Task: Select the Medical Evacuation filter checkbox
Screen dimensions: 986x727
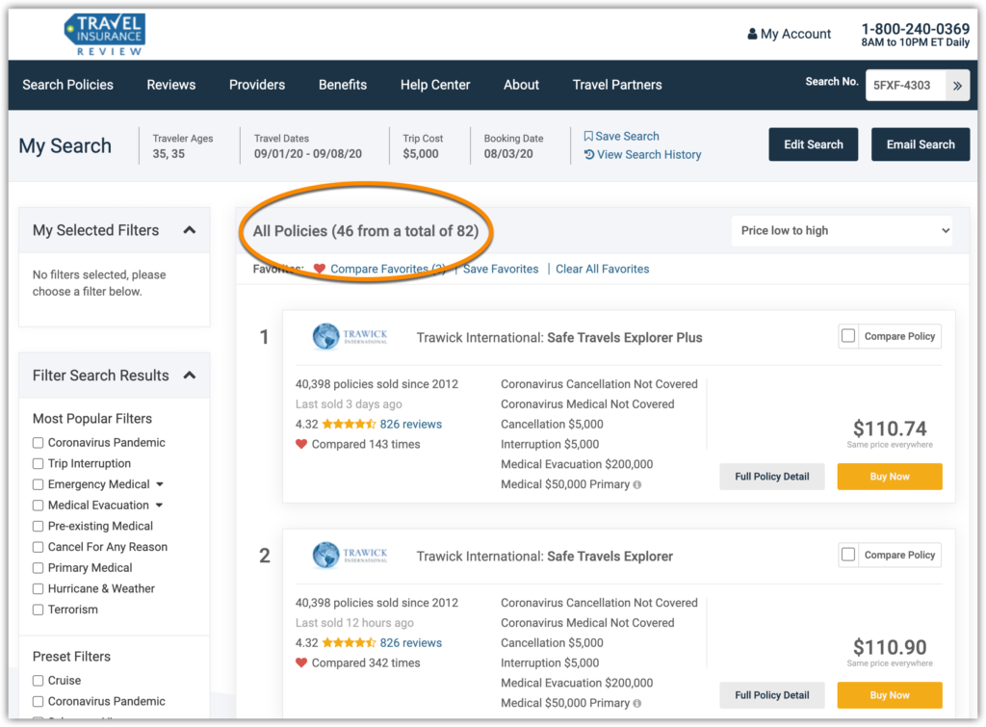Action: (39, 505)
